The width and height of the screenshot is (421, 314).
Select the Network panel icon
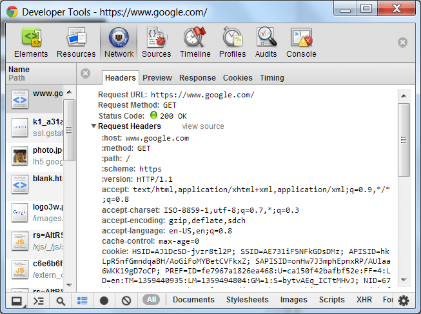[119, 37]
